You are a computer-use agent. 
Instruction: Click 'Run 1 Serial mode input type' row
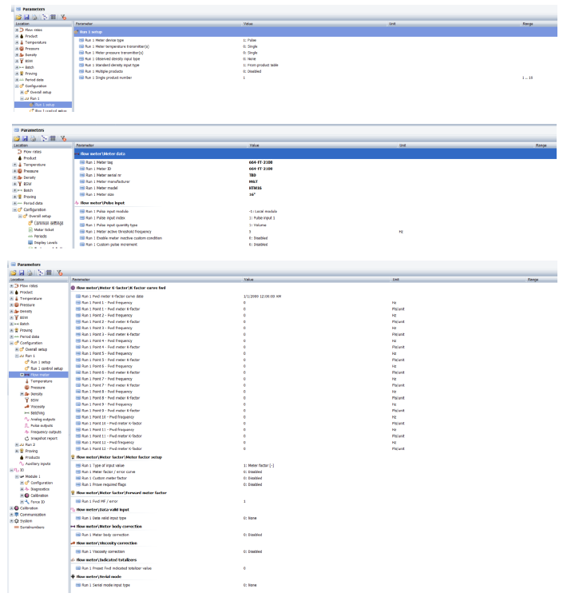[314, 585]
